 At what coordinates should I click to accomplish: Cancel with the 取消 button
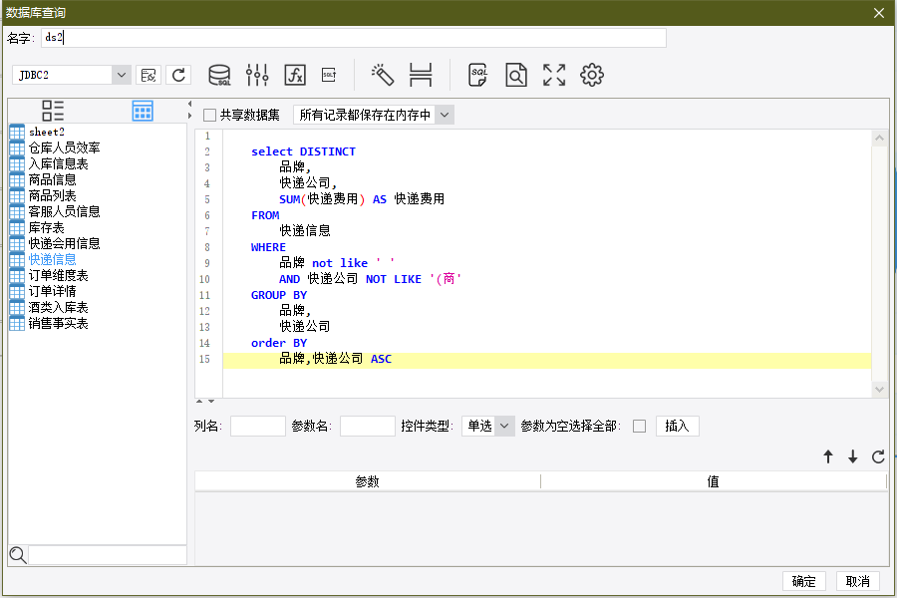[857, 581]
